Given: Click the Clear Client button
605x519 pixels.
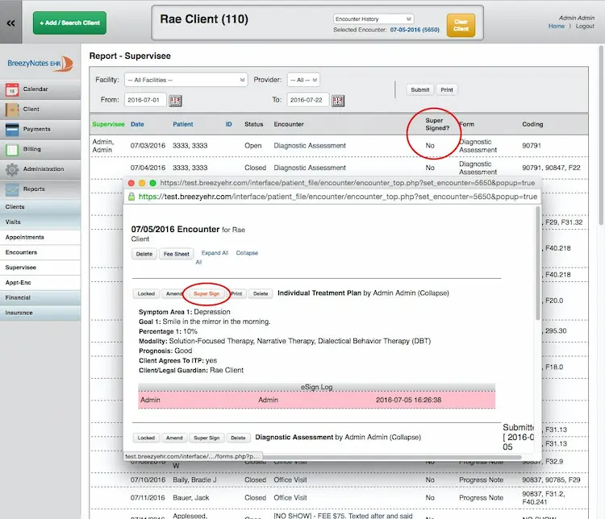Looking at the screenshot, I should 461,26.
